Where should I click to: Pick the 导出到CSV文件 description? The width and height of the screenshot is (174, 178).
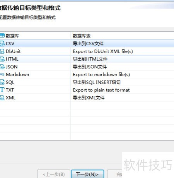[x=88, y=44]
